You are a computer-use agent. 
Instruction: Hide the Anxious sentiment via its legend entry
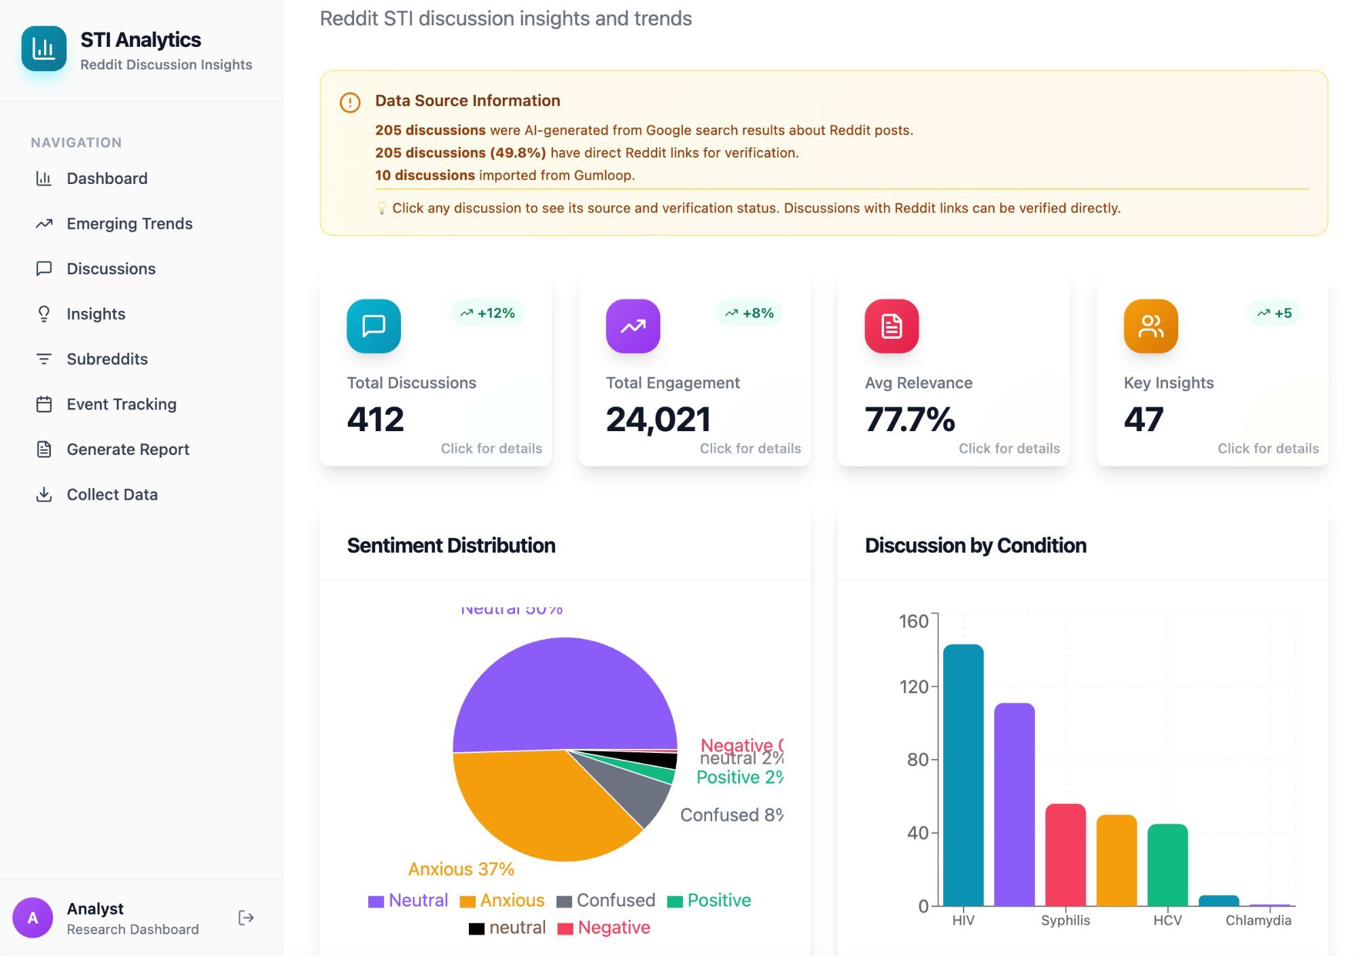point(467,900)
